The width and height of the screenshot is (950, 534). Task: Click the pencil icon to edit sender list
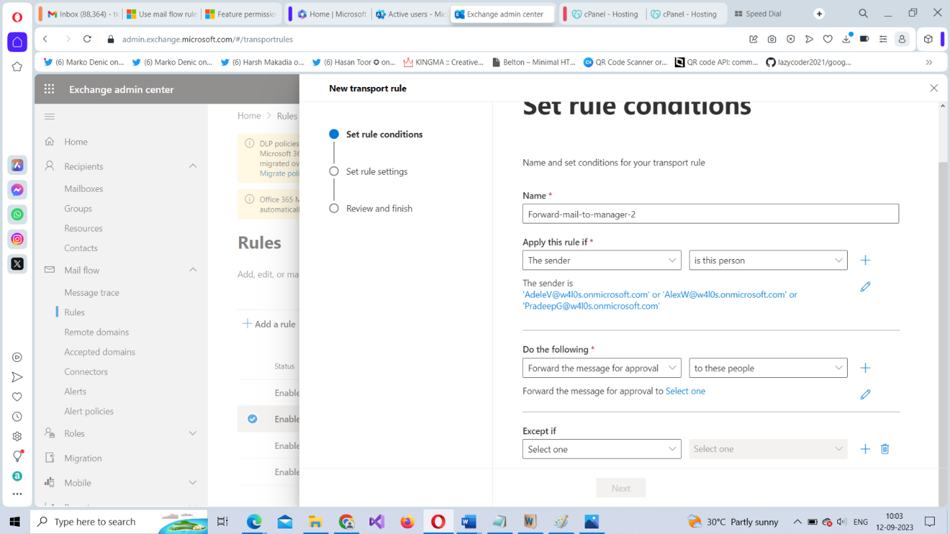coord(865,287)
